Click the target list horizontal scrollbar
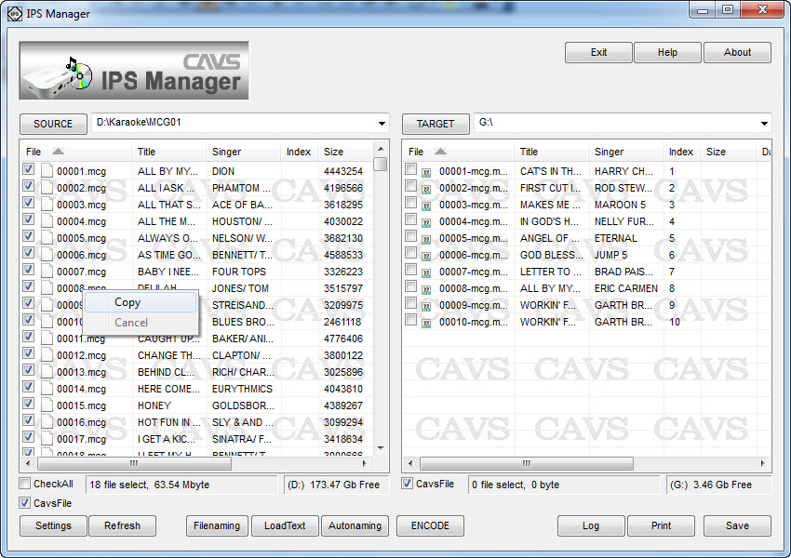 526,463
